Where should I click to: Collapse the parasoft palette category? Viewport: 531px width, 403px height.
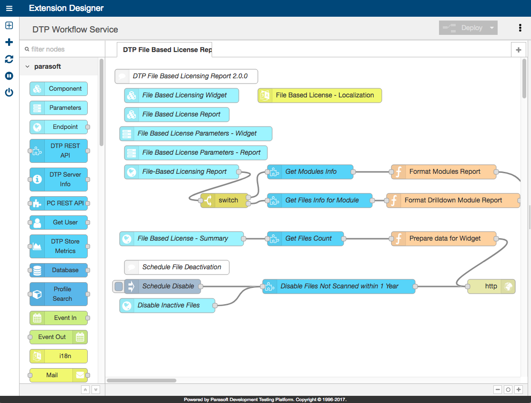[28, 66]
